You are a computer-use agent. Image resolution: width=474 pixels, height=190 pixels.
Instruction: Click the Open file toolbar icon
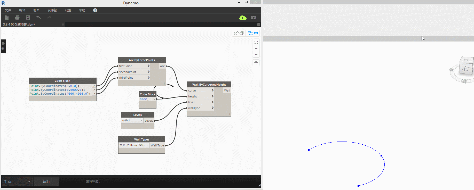(x=17, y=18)
